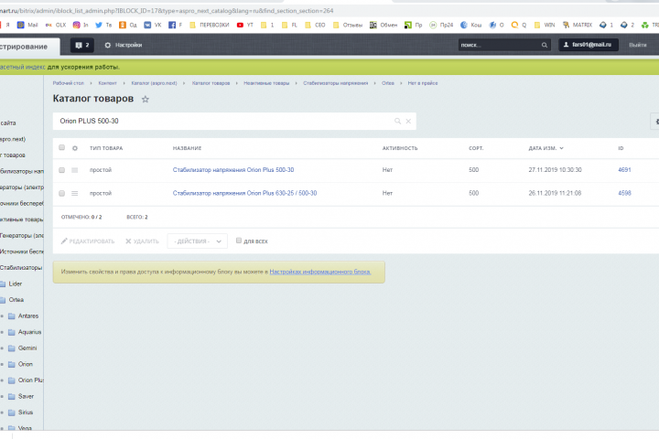
Task: Open item ID 4598 link
Action: coord(624,193)
